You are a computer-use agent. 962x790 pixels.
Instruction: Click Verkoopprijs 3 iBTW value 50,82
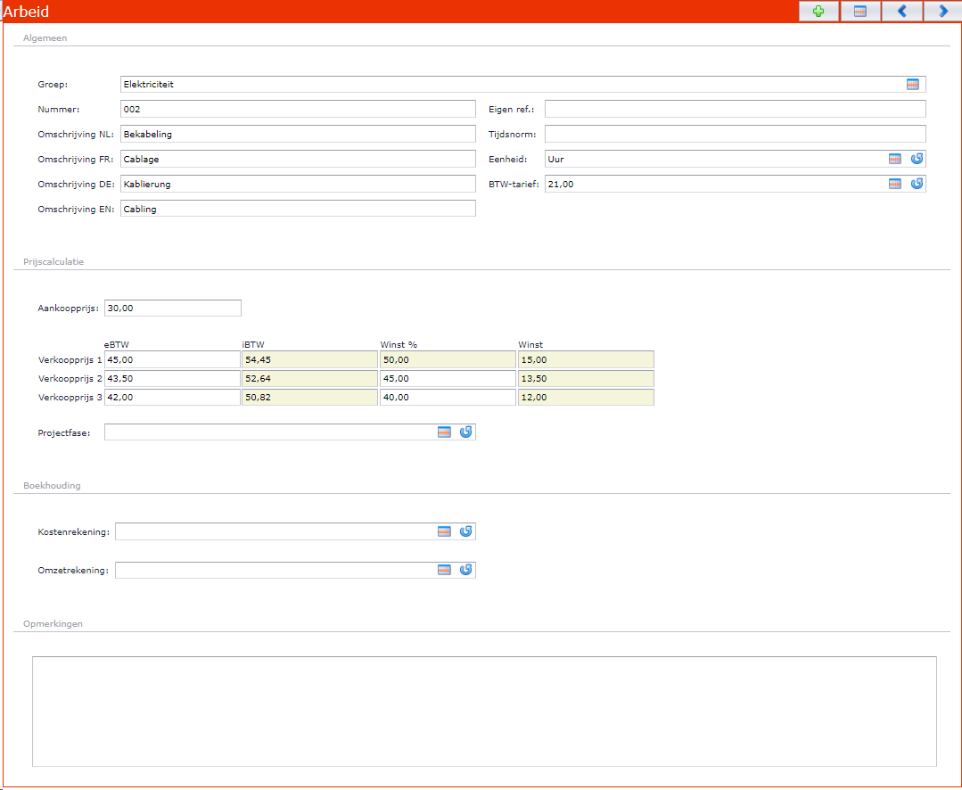tap(310, 398)
